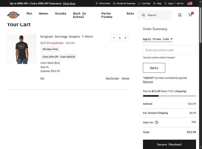Open Dickies for Business
Viewport: 202px width, 149px height.
[124, 3]
